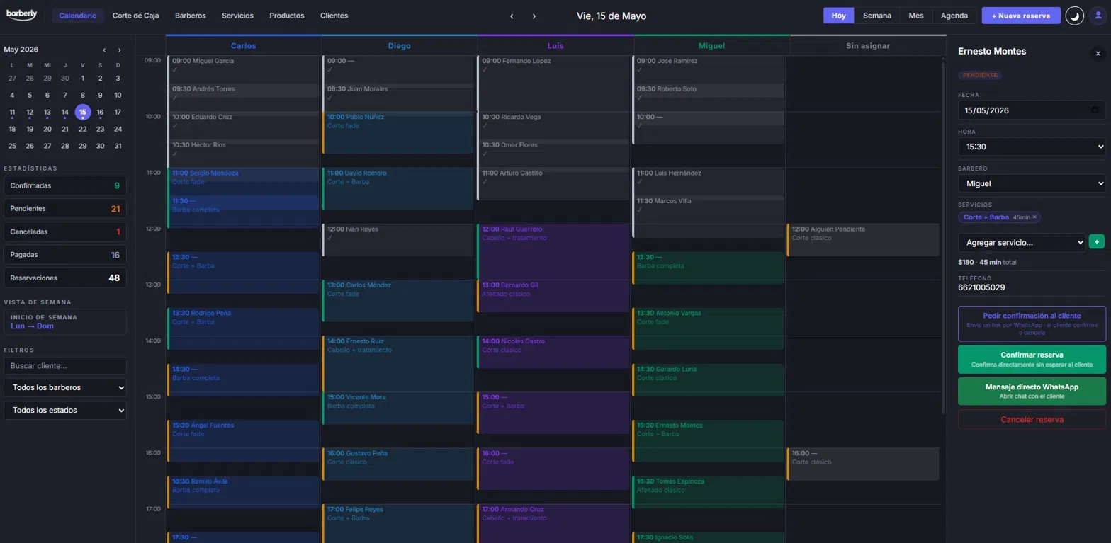Select the Miguel column header
This screenshot has width=1111, height=543.
coord(712,45)
